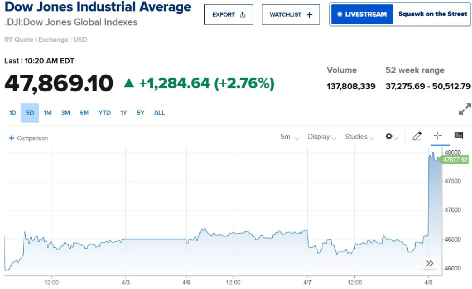Select the YTD range tab
This screenshot has width=472, height=289.
(104, 113)
